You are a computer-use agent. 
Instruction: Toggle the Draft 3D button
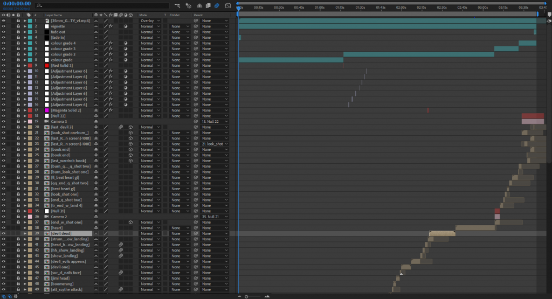(188, 5)
